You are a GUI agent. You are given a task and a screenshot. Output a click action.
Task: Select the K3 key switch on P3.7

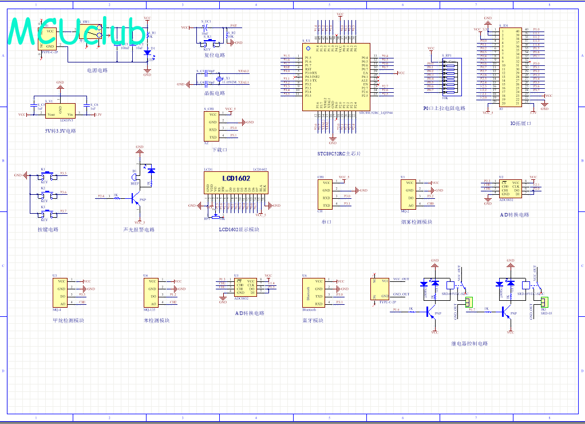(48, 214)
